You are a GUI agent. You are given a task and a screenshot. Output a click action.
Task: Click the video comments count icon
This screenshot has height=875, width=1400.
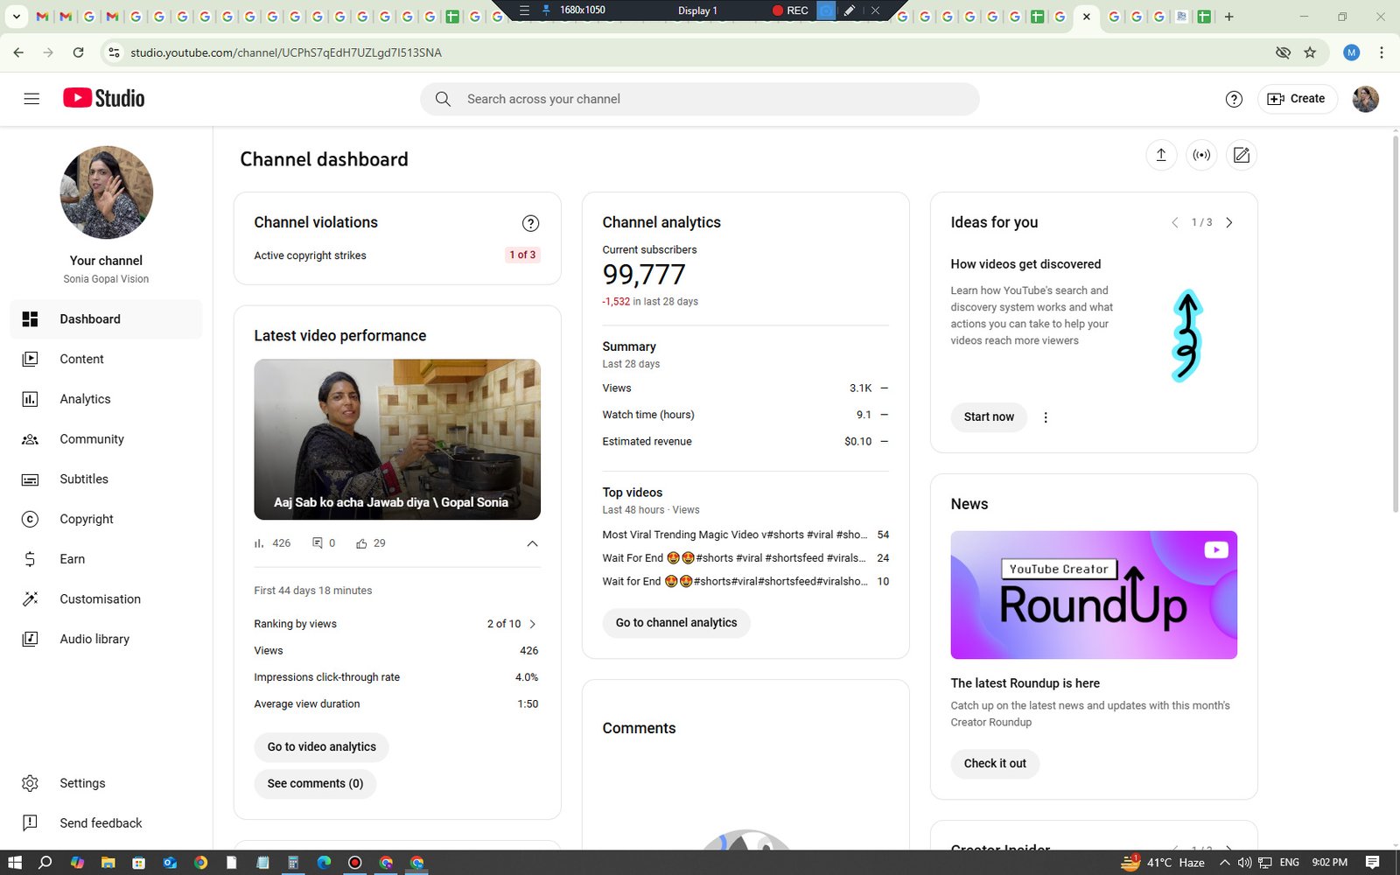pyautogui.click(x=318, y=543)
